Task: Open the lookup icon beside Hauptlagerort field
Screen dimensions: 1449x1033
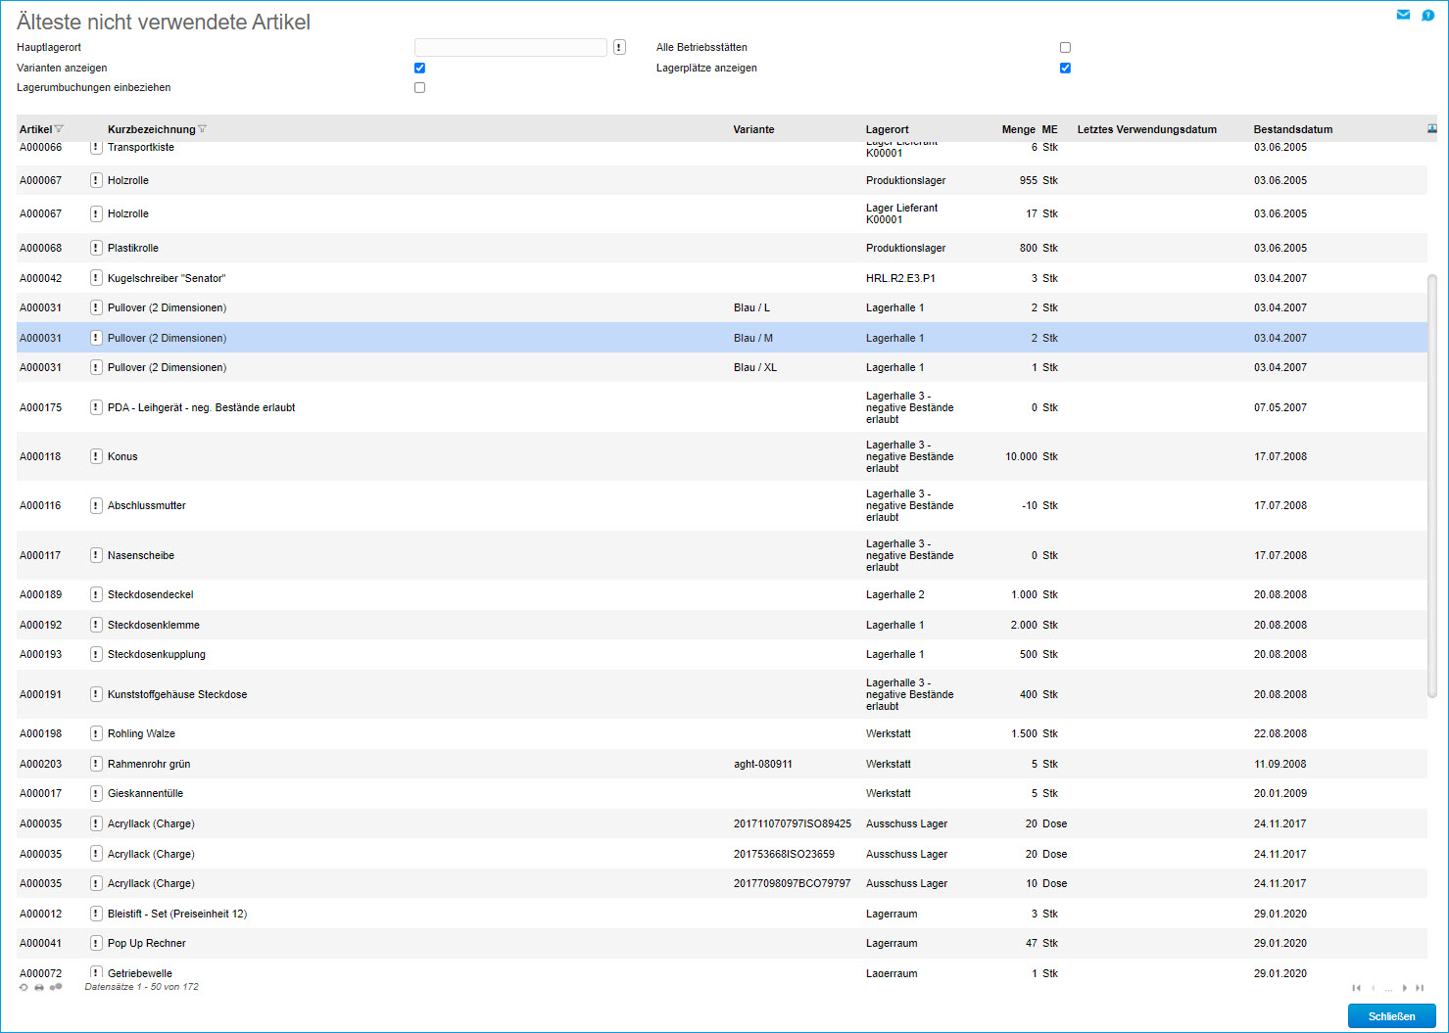Action: [619, 47]
